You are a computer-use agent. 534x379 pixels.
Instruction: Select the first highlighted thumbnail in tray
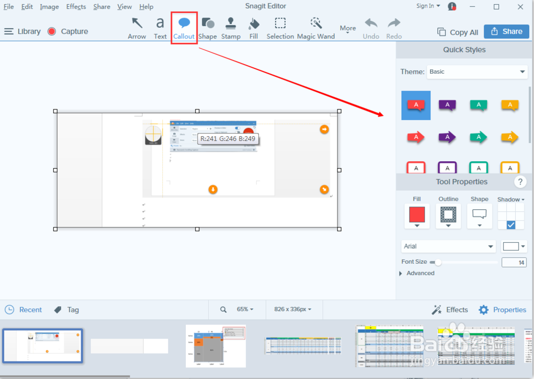(x=43, y=345)
